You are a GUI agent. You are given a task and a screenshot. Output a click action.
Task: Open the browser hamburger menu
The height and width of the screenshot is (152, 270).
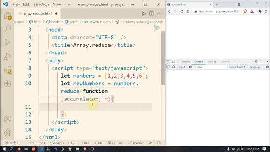pyautogui.click(x=266, y=11)
